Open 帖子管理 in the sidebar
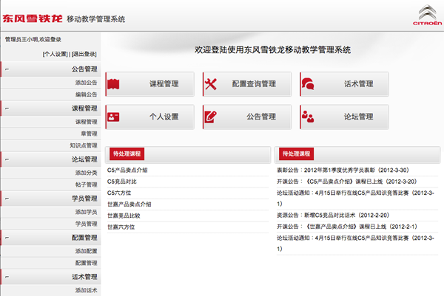 click(86, 185)
